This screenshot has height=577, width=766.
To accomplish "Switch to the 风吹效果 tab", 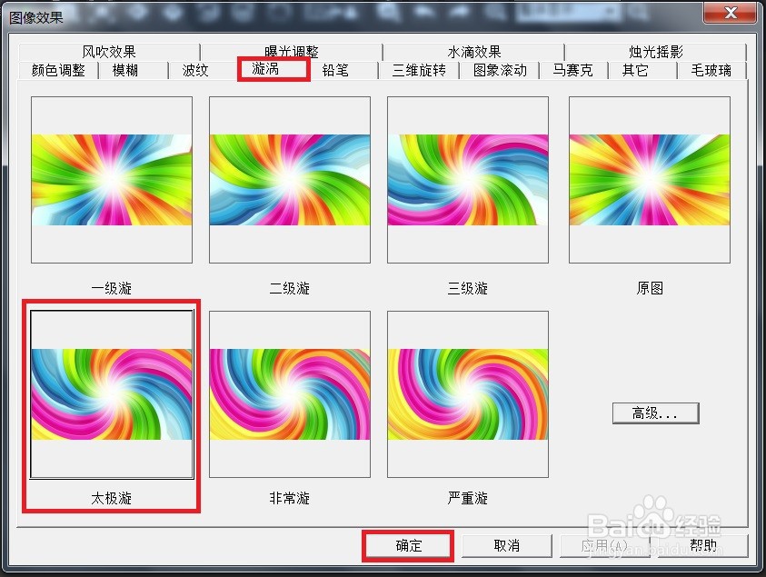I will point(109,52).
